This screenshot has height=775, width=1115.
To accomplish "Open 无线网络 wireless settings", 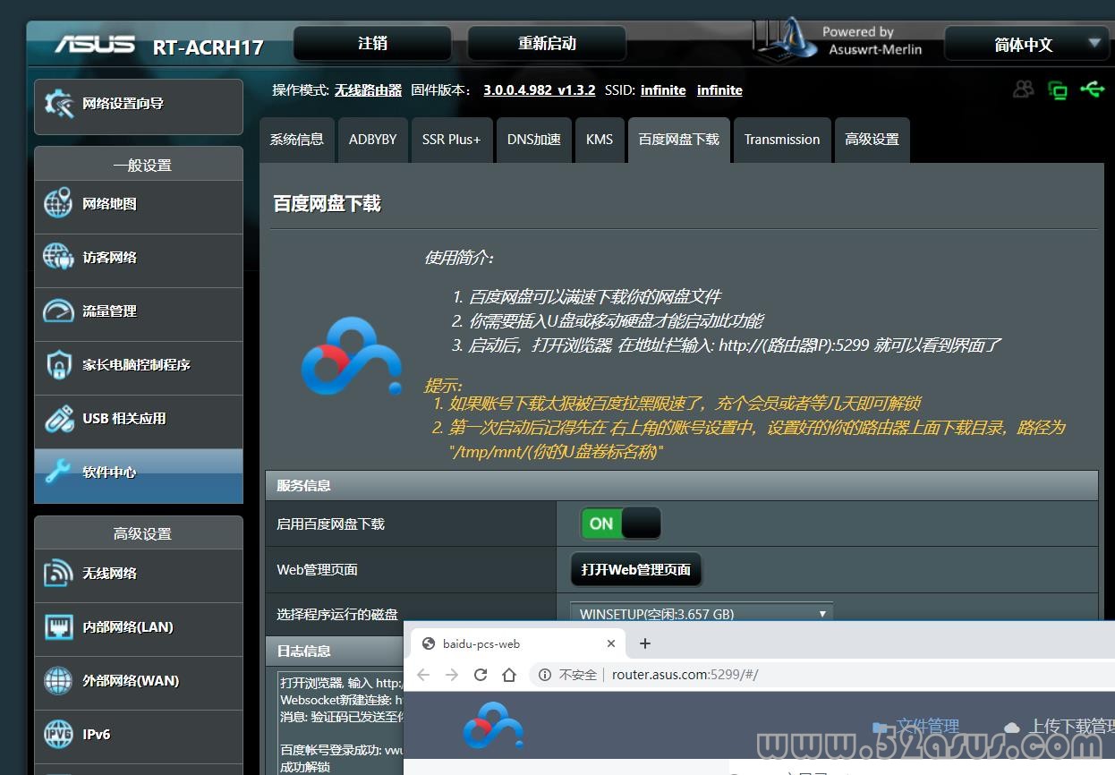I will click(x=139, y=574).
